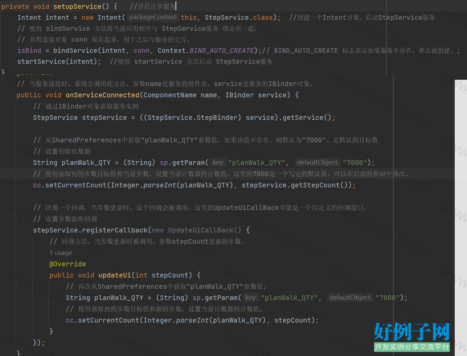This screenshot has width=467, height=356.
Task: Click the startService(intent) method call
Action: coord(57,62)
